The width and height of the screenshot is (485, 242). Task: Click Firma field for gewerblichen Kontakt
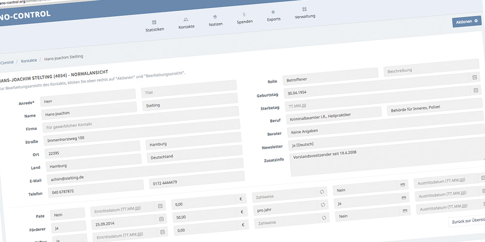click(141, 119)
